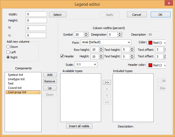Select Symbol list in Components
Image resolution: width=175 pixels, height=137 pixels.
[15, 75]
